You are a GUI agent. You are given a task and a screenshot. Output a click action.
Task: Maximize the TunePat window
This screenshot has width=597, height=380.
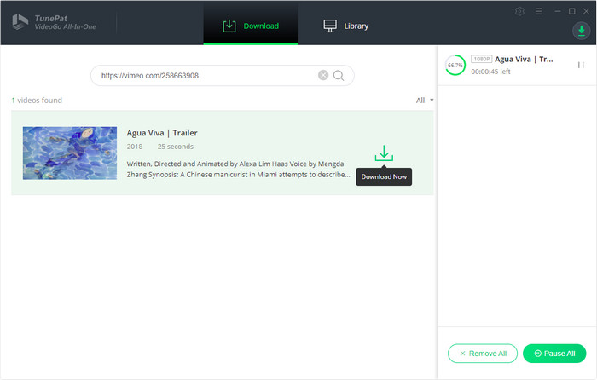572,11
